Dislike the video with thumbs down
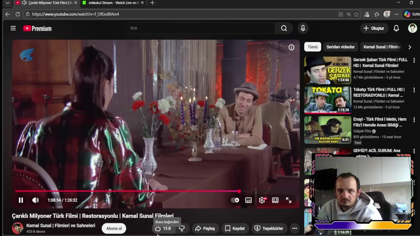420x236 pixels. 182,228
